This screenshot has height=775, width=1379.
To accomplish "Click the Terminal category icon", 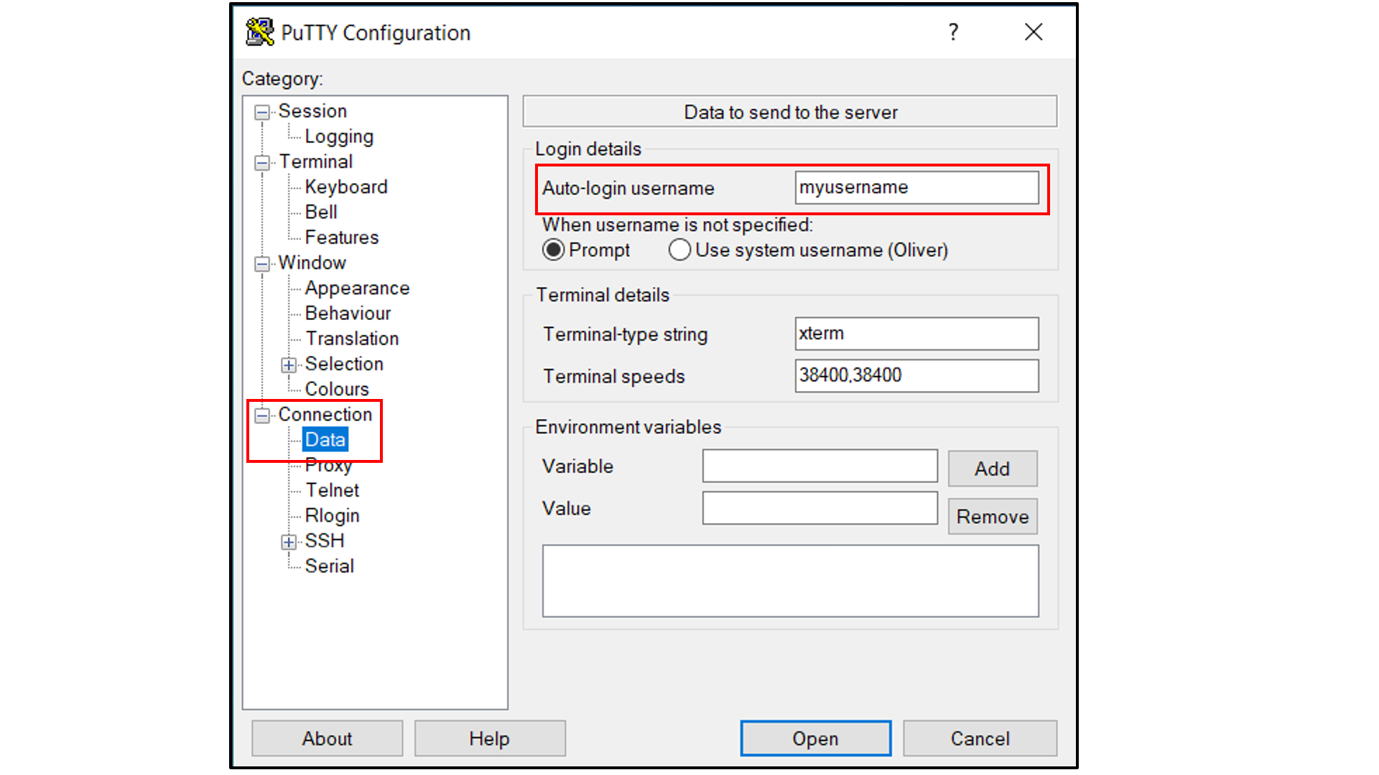I will 267,161.
